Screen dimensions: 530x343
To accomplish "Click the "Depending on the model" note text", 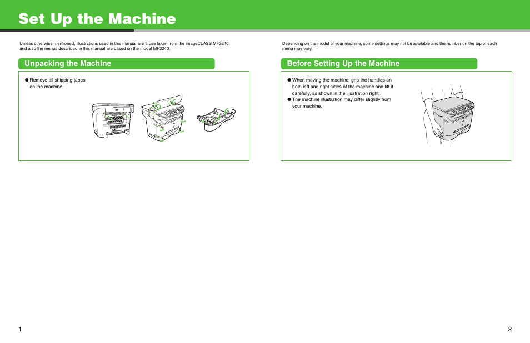I will [389, 46].
